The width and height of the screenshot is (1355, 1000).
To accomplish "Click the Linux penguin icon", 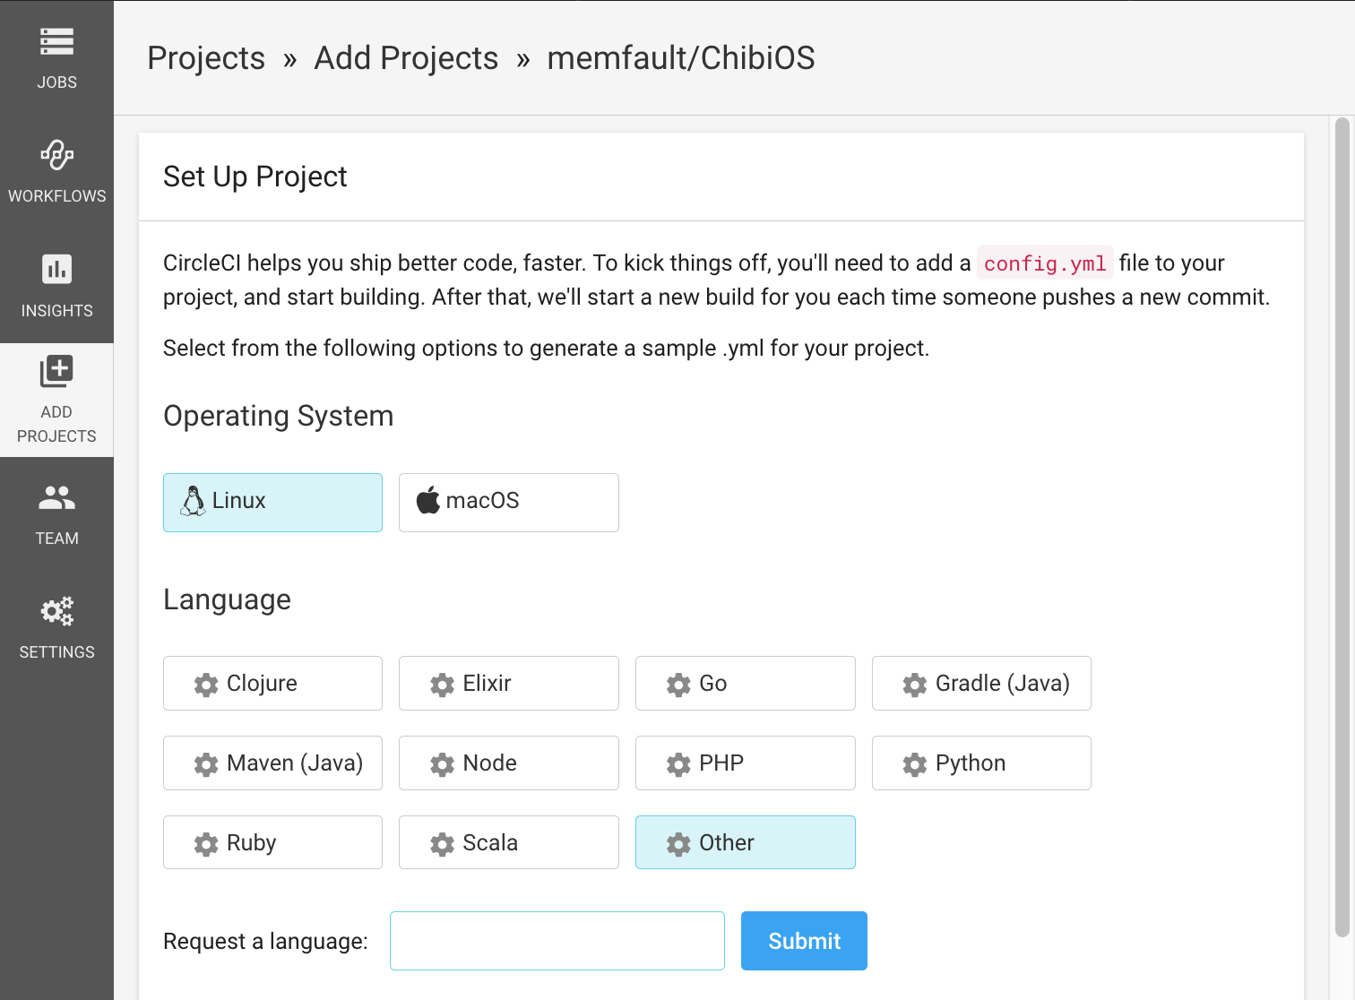I will coord(193,501).
